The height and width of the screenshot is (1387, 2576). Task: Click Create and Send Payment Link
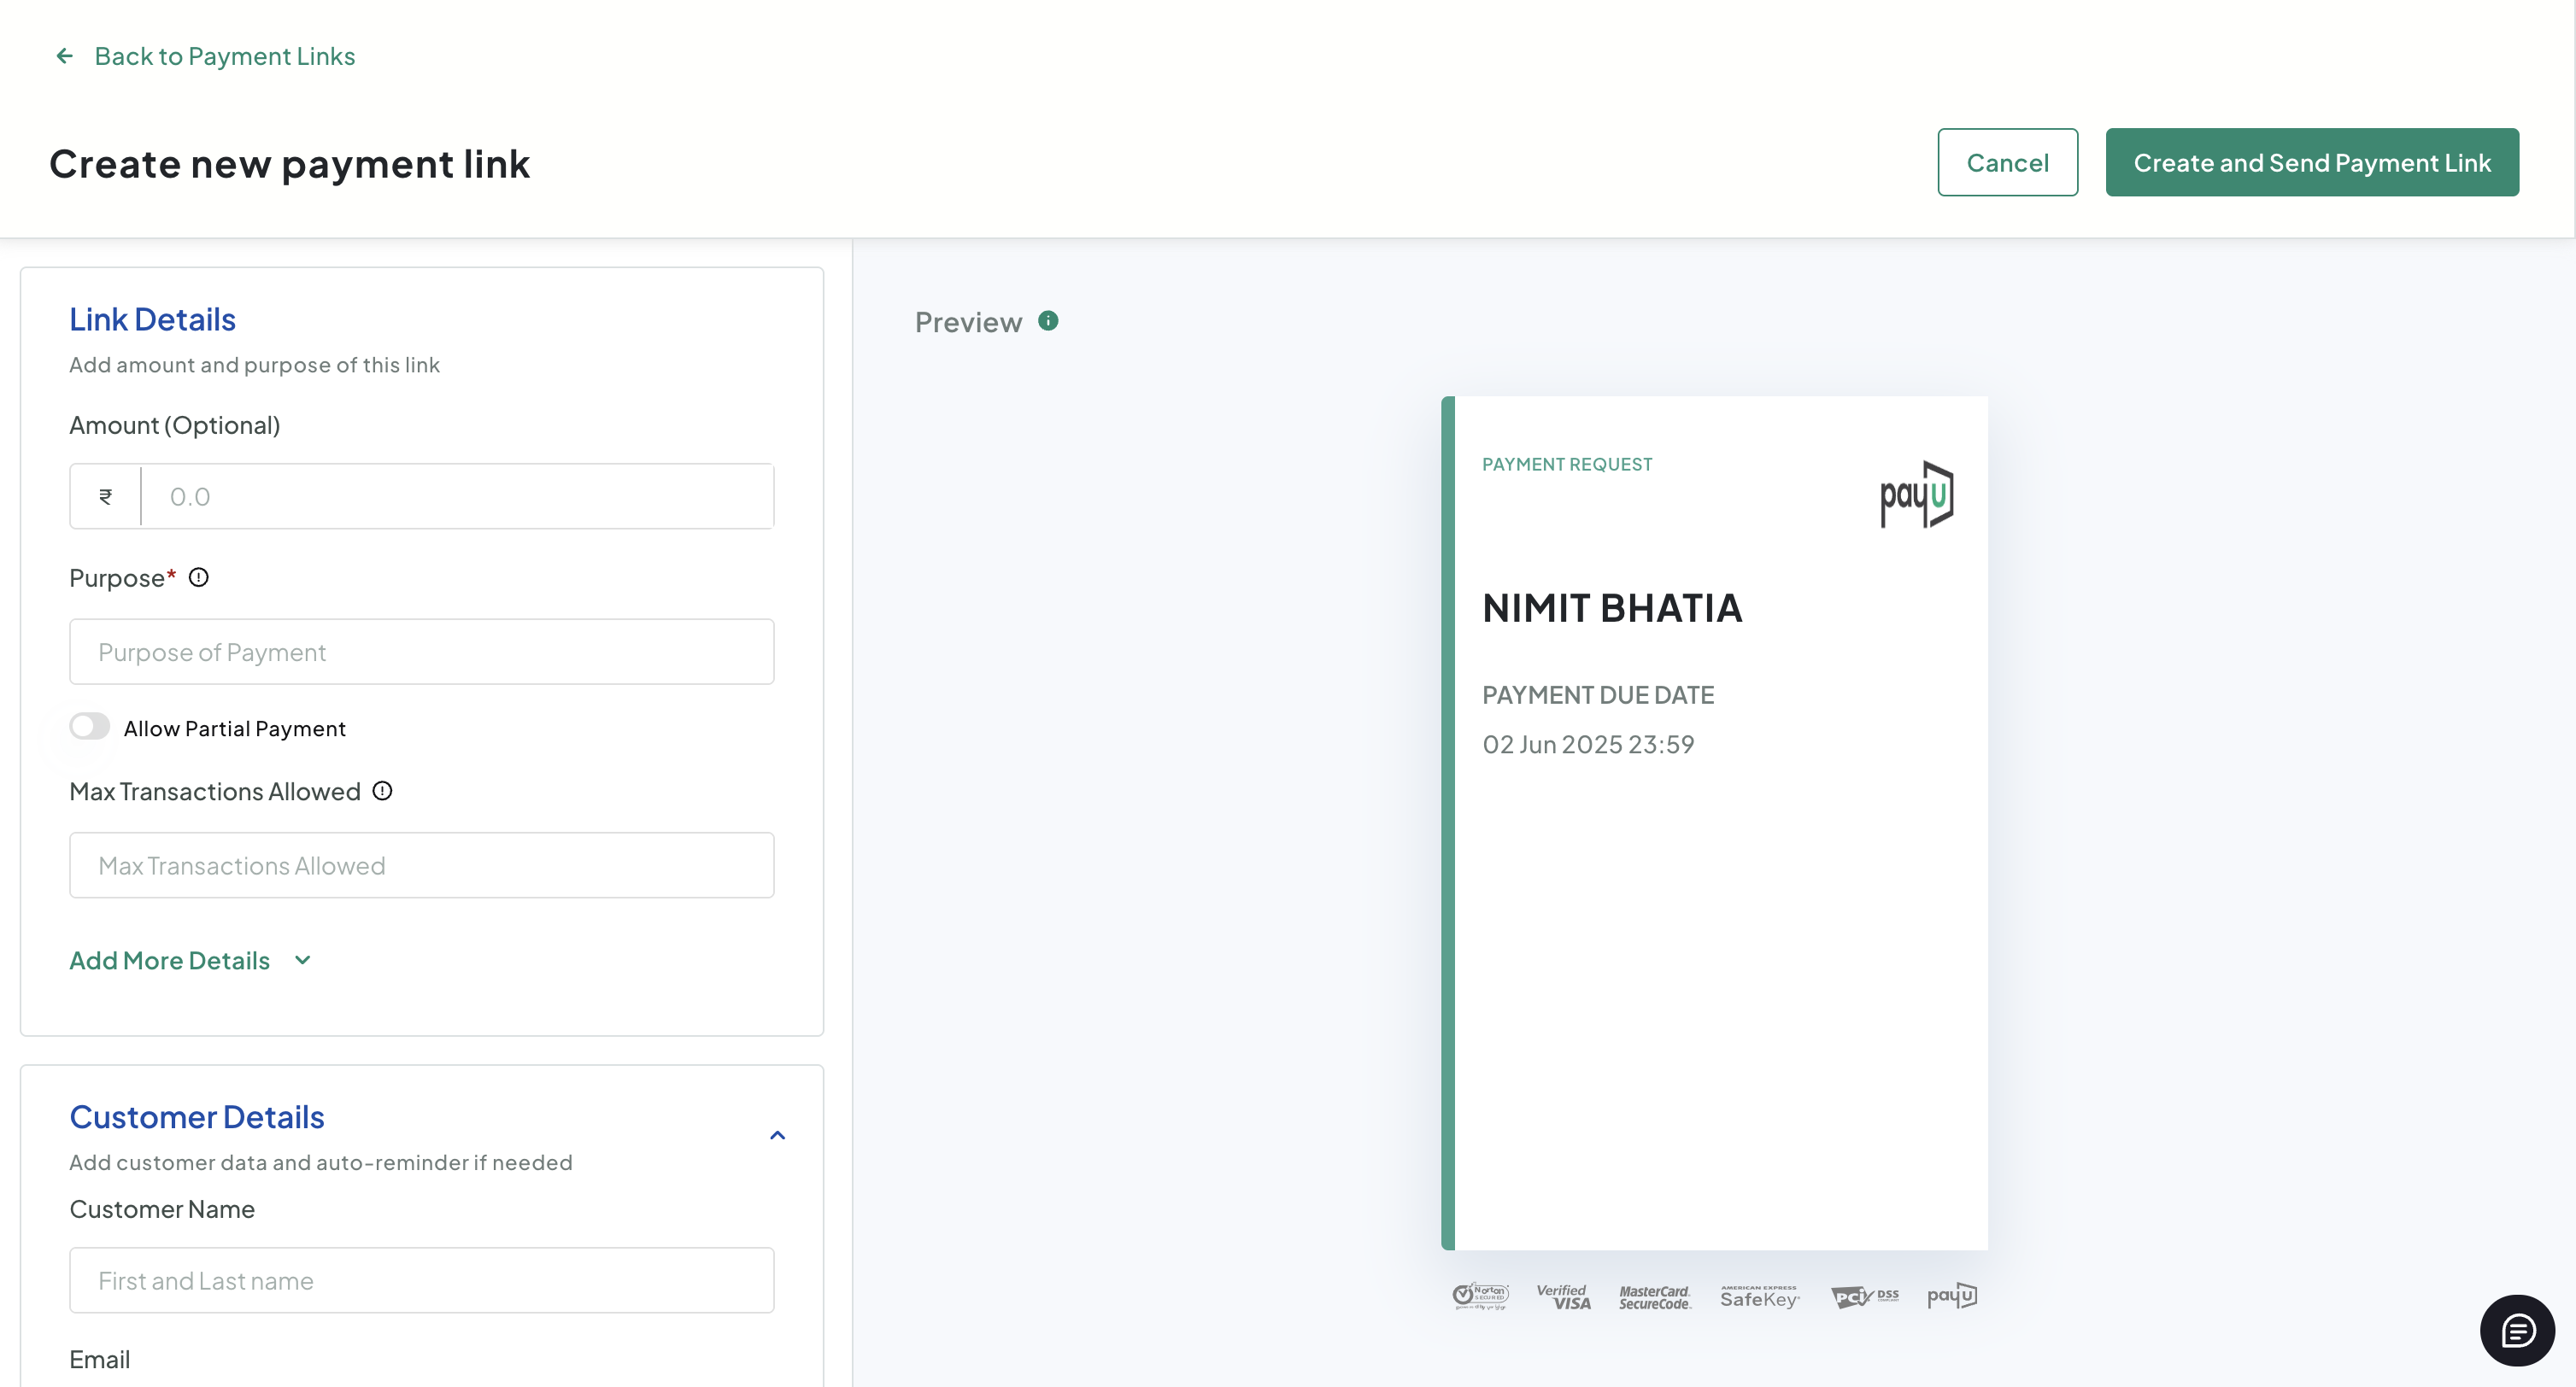point(2312,162)
